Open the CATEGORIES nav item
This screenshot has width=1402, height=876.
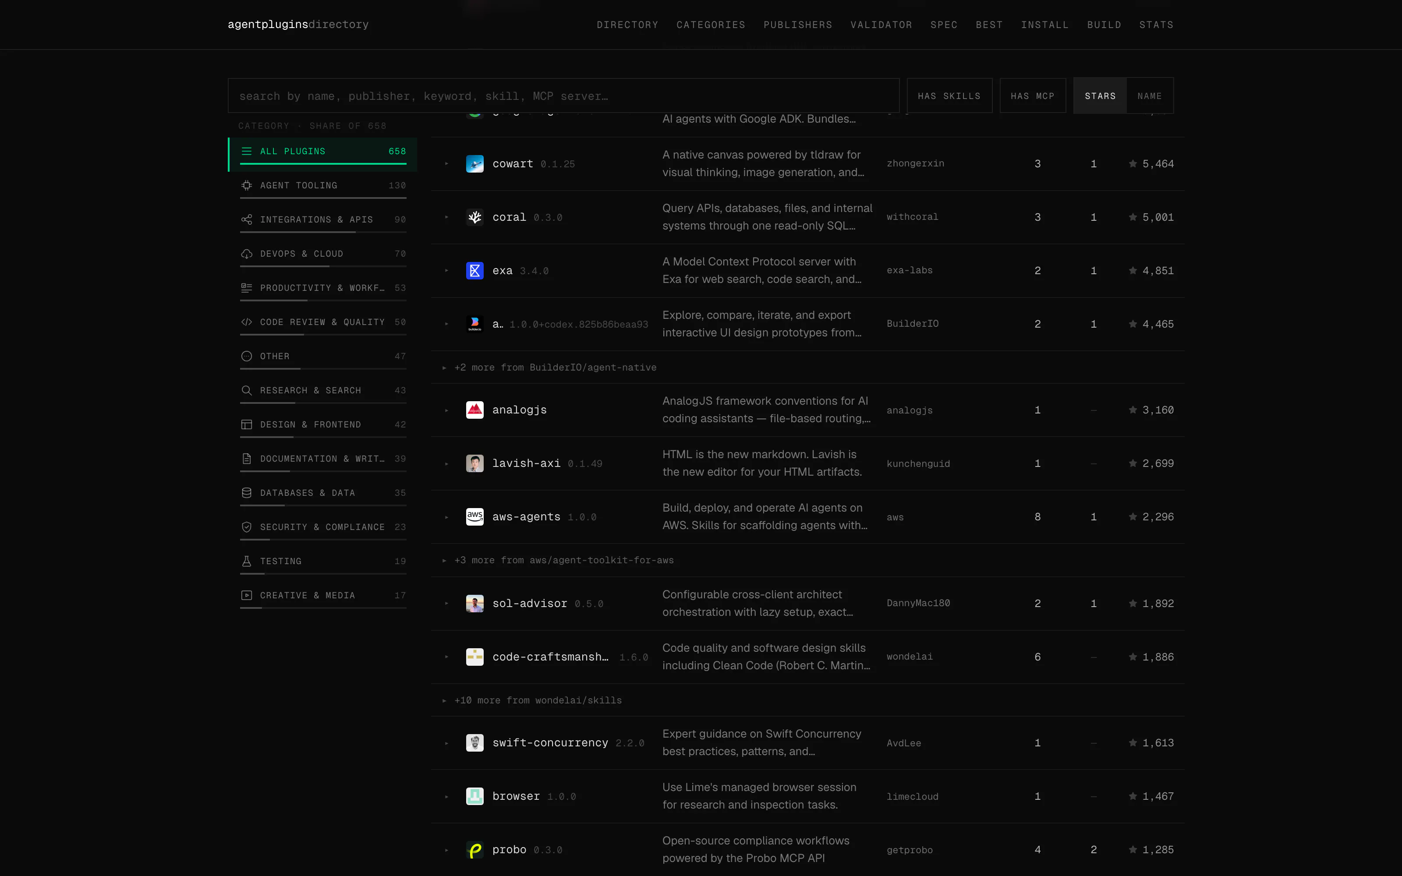711,25
